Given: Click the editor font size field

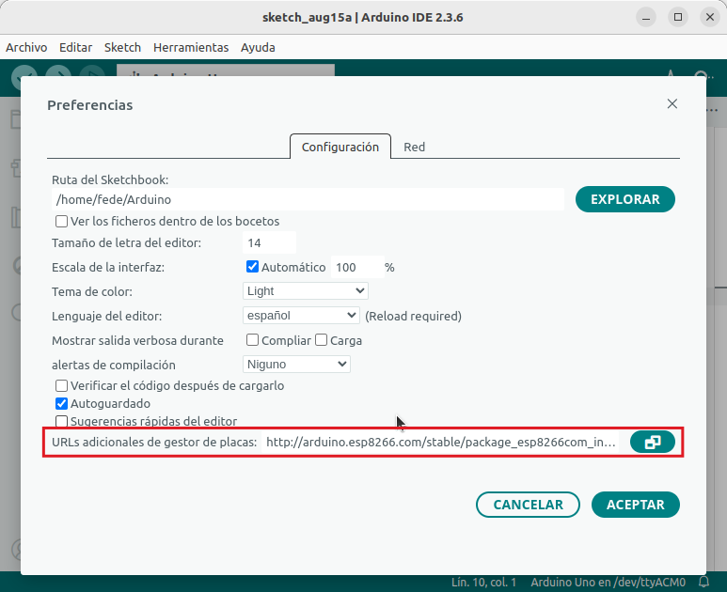Looking at the screenshot, I should (x=269, y=242).
